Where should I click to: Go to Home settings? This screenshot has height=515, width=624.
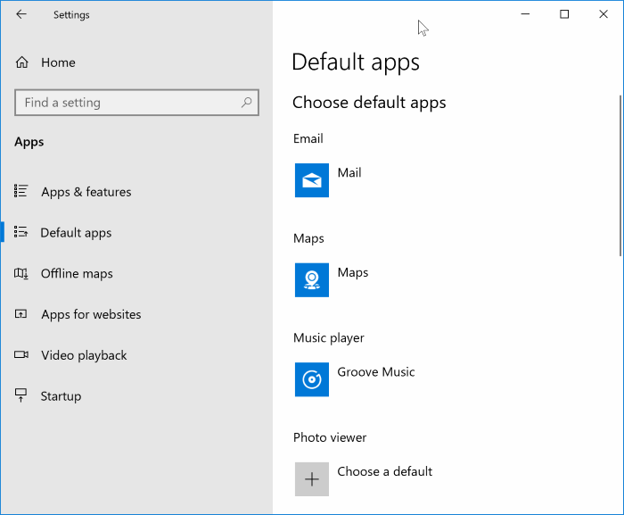[x=58, y=62]
